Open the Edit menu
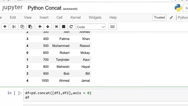 (x=13, y=18)
